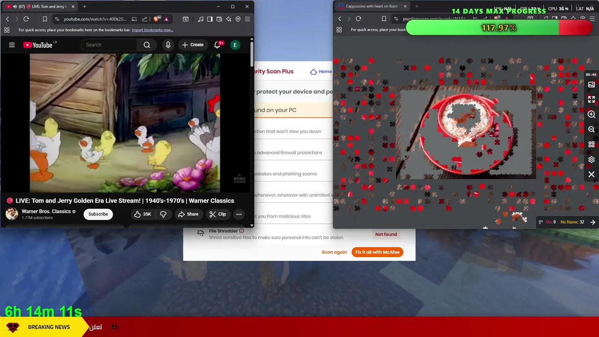The width and height of the screenshot is (599, 337).
Task: Open the YouTube guide hamburger menu
Action: coord(12,45)
